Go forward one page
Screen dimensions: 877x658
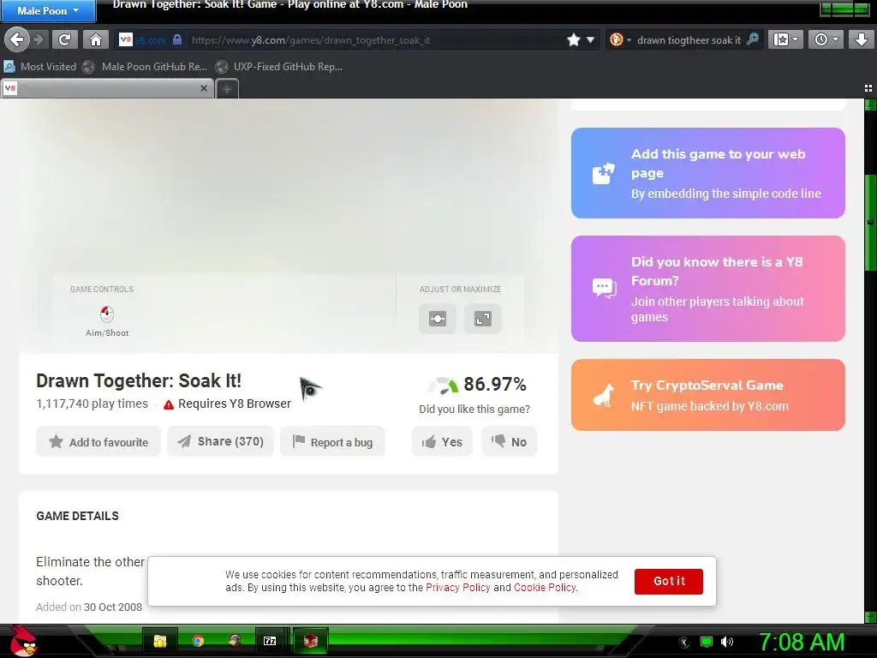(39, 39)
